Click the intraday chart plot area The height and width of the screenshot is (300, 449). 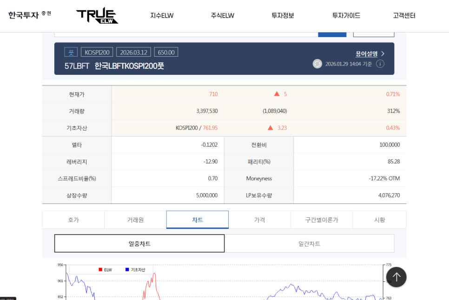click(224, 282)
